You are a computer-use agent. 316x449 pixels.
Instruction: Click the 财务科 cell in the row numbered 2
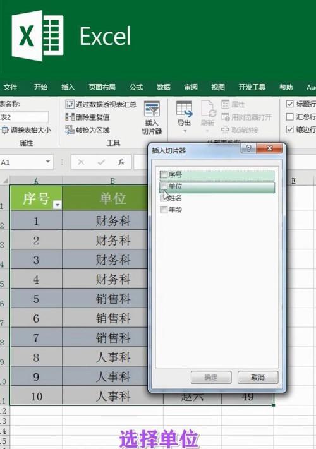105,221
